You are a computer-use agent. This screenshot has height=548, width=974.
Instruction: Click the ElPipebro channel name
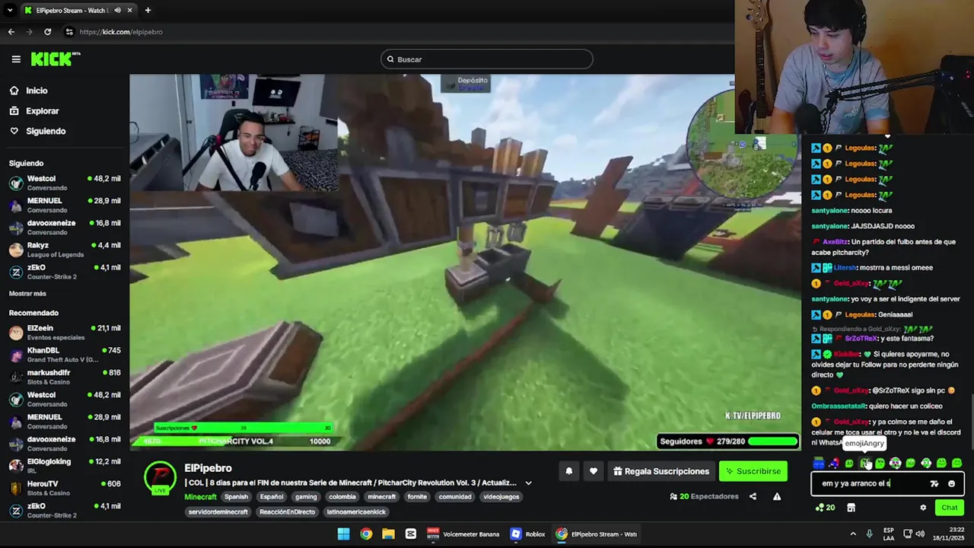click(x=208, y=468)
